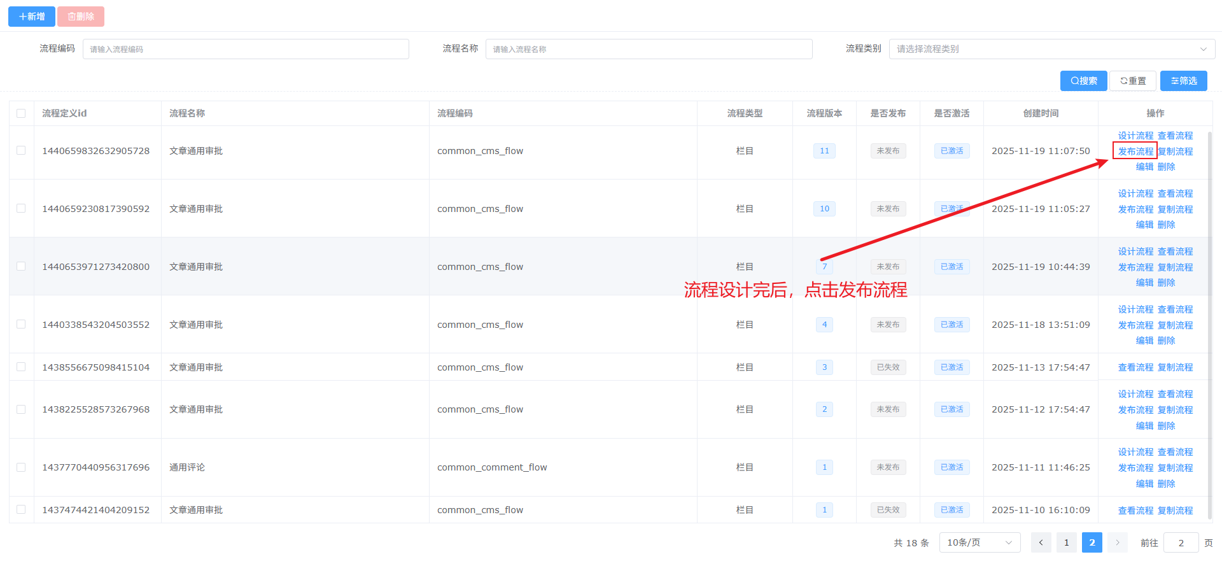Screen dimensions: 1222x580
Task: Click 发布流程 in the first row
Action: (1135, 152)
